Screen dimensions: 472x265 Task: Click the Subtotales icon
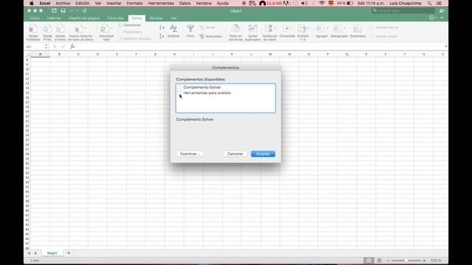coord(358,29)
